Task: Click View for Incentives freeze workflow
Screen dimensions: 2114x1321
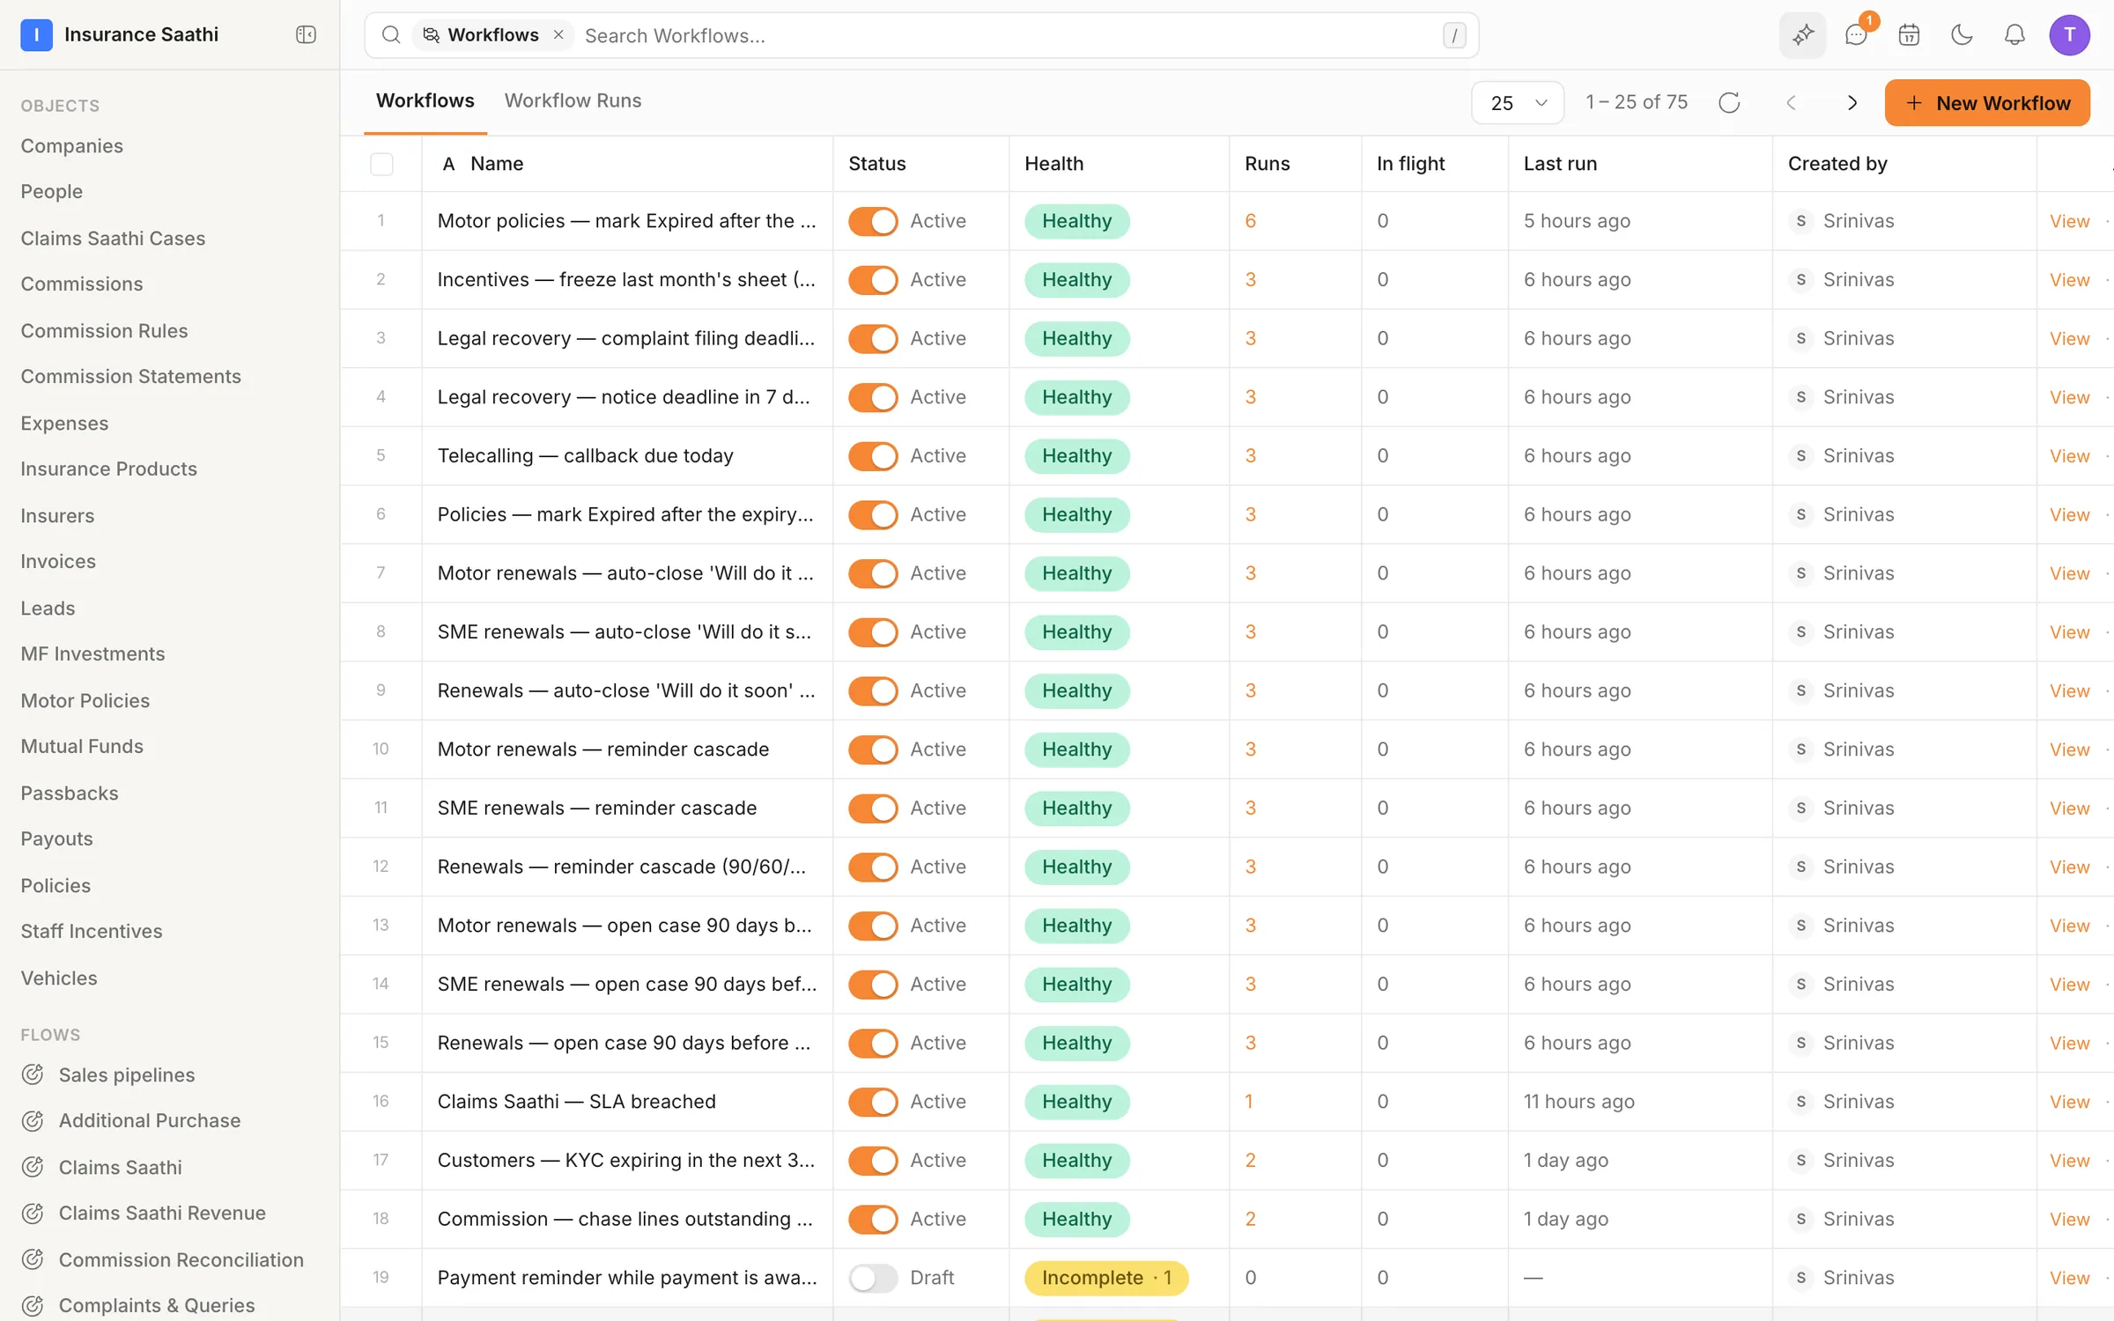Action: coord(2069,280)
